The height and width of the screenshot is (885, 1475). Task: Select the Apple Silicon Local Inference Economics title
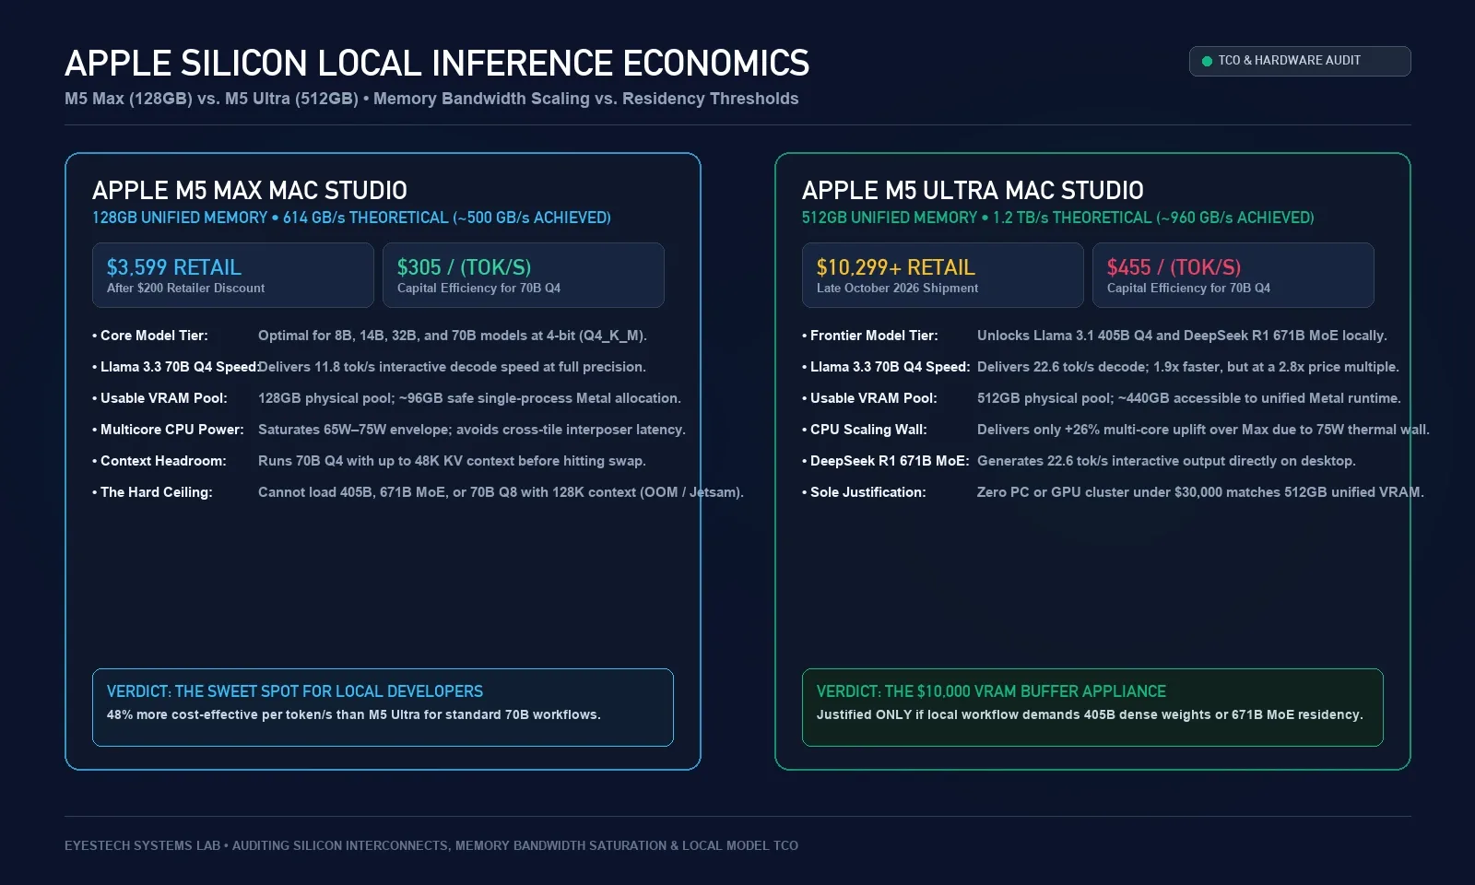pyautogui.click(x=437, y=64)
